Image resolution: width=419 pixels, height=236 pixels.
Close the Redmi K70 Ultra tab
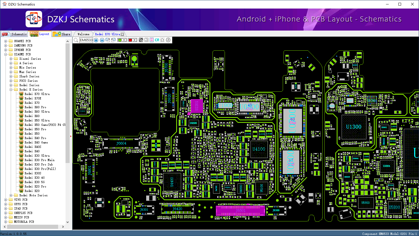pyautogui.click(x=123, y=34)
